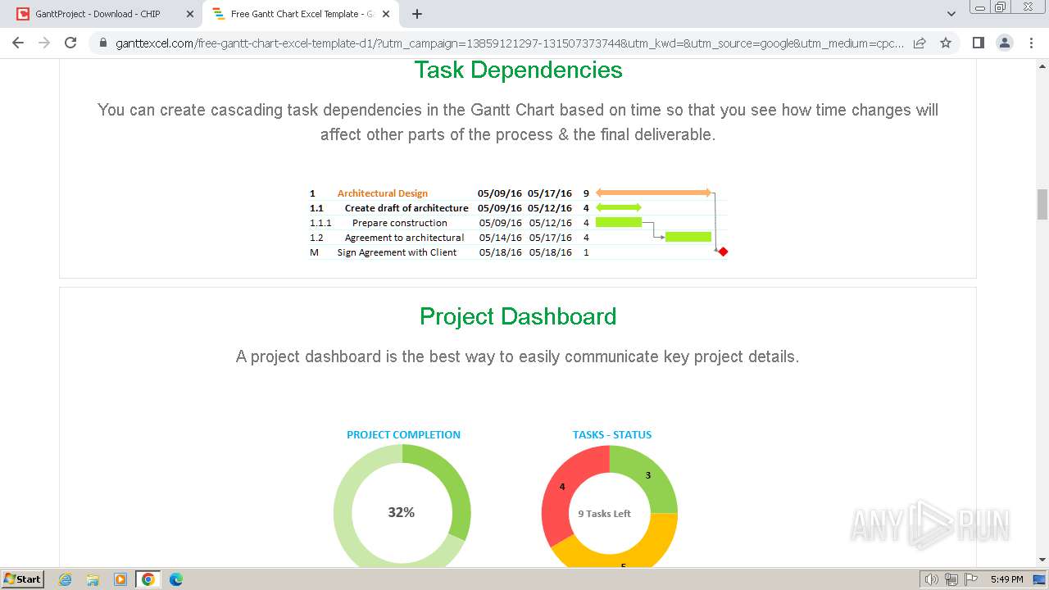Image resolution: width=1049 pixels, height=590 pixels.
Task: Click the 9 Tasks Left donut center
Action: 605,514
